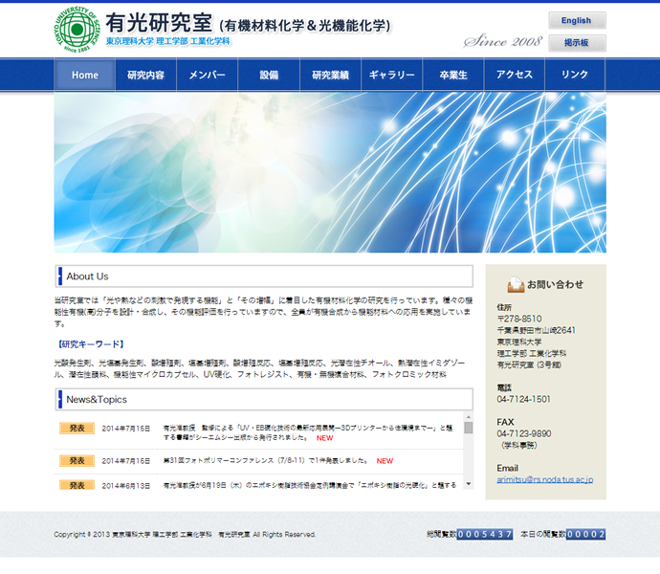Open the Home menu item

tap(84, 75)
